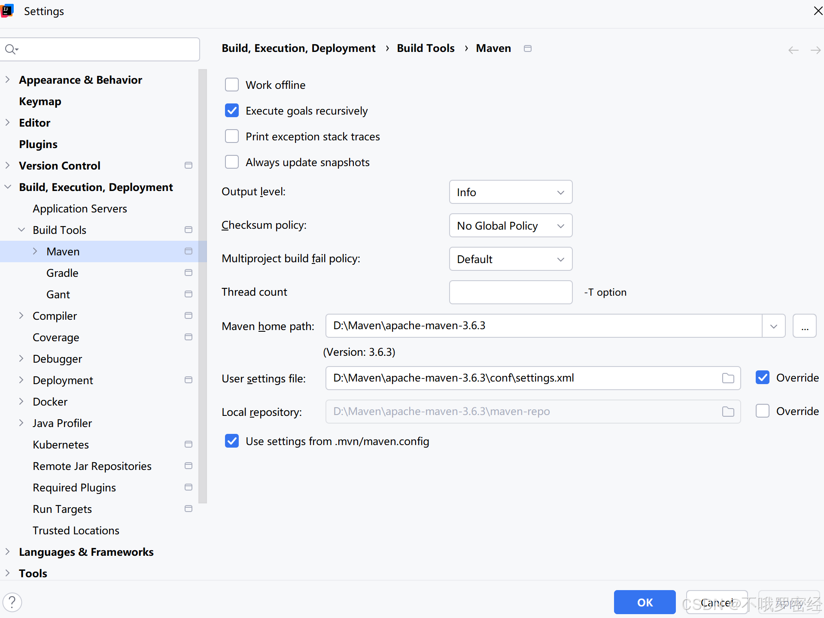
Task: Enable Print exception stack traces
Action: pyautogui.click(x=232, y=136)
